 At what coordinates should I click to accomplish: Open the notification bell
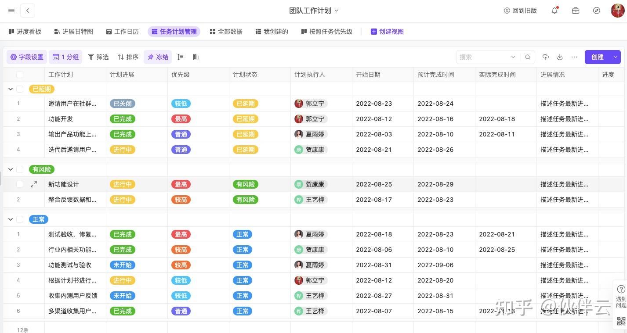point(555,11)
